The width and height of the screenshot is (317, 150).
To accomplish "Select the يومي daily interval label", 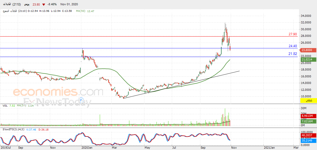I will 26,4.
